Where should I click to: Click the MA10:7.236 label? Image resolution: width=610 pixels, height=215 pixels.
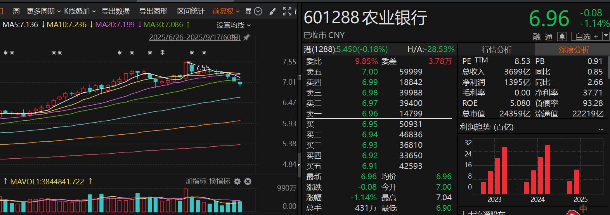[x=66, y=24]
